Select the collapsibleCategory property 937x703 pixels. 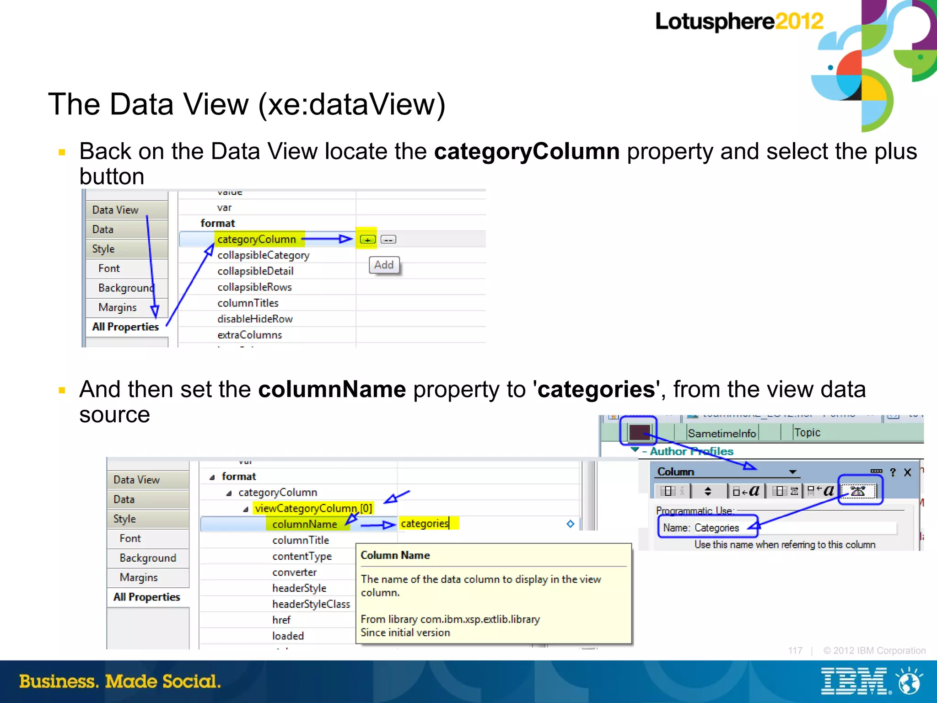264,255
